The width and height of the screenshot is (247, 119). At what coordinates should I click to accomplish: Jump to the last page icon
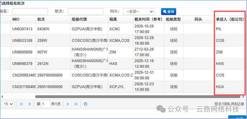click(x=76, y=104)
